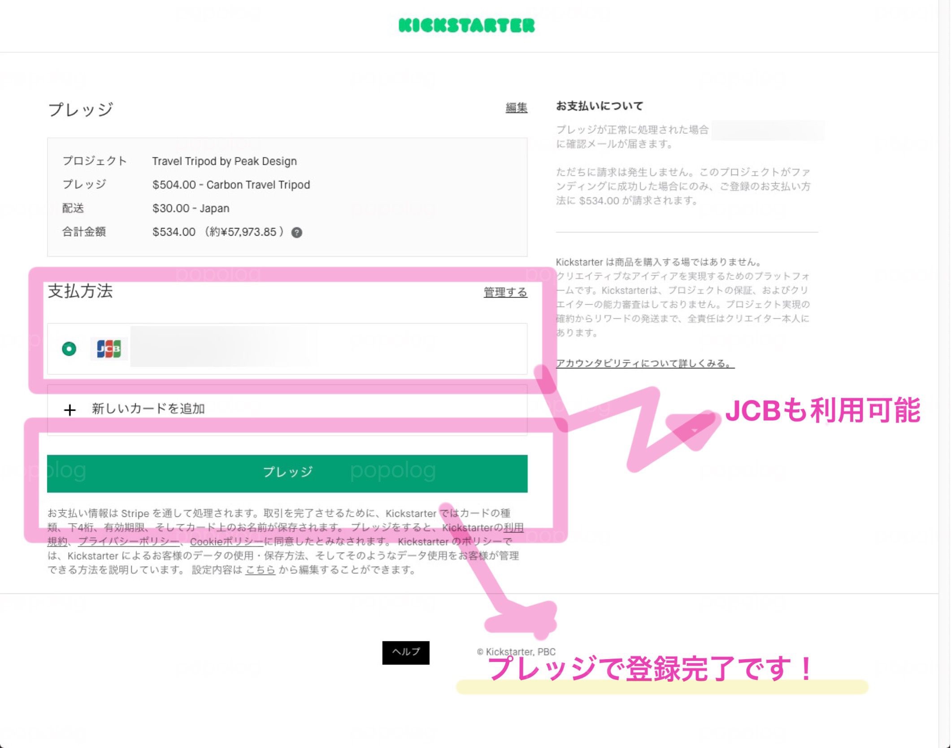Image resolution: width=951 pixels, height=748 pixels.
Task: Click the plus icon for adding card
Action: tap(69, 410)
